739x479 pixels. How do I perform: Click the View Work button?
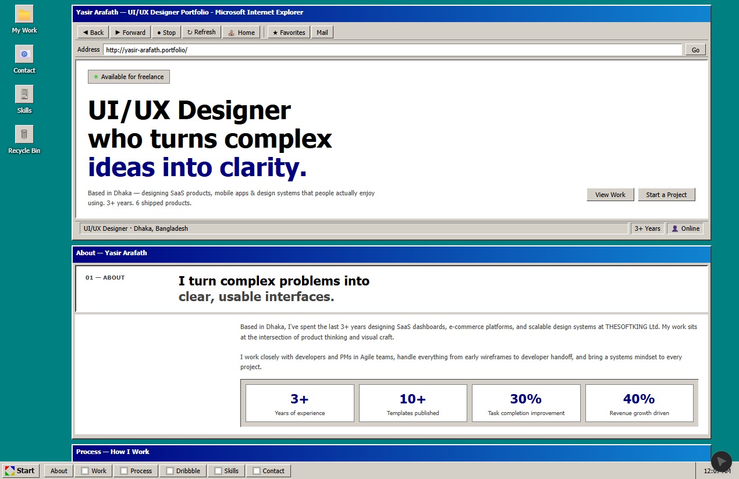tap(610, 195)
